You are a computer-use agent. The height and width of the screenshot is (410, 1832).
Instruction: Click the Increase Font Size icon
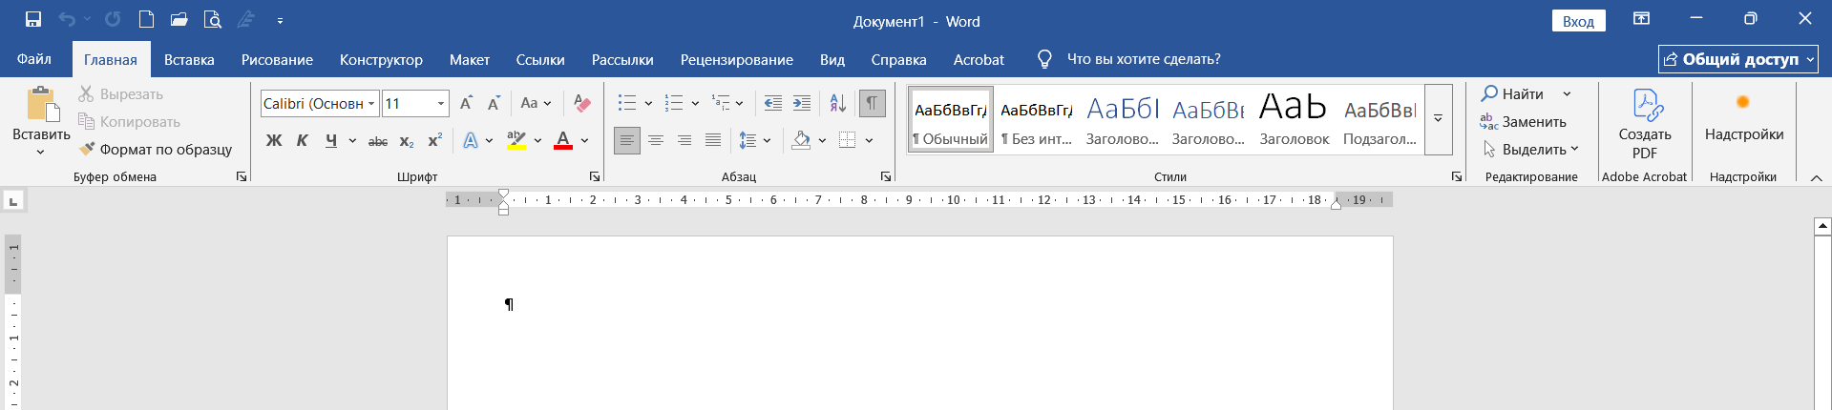(x=466, y=103)
